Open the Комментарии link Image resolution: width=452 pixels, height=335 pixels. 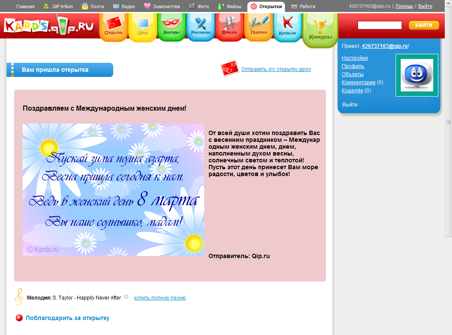[x=358, y=82]
